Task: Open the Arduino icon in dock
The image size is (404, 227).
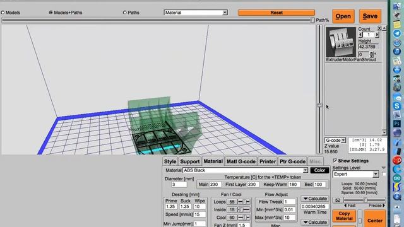Action: [397, 178]
